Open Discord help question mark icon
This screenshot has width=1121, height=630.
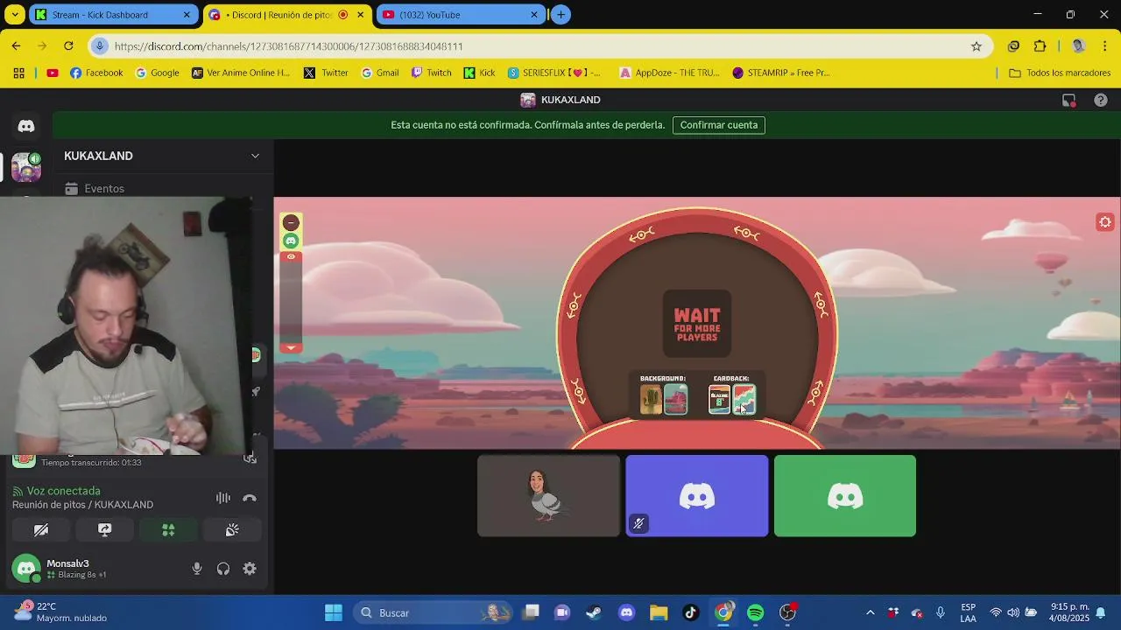click(1101, 101)
